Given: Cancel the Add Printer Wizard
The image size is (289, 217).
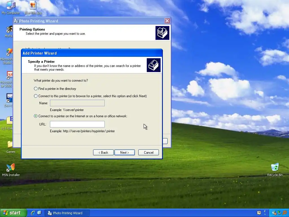Looking at the screenshot, I should pos(148,152).
